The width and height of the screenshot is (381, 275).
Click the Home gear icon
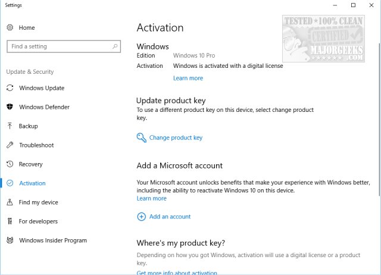(10, 27)
